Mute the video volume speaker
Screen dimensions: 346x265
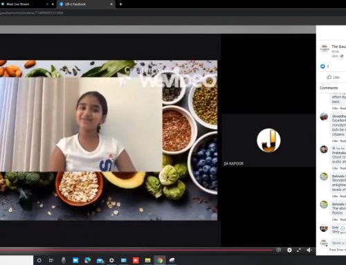tap(309, 250)
